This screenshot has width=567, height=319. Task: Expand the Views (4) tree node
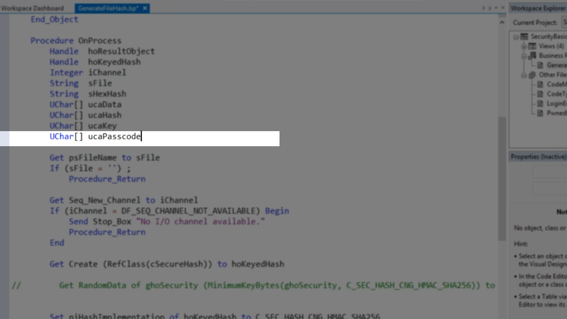(x=524, y=46)
